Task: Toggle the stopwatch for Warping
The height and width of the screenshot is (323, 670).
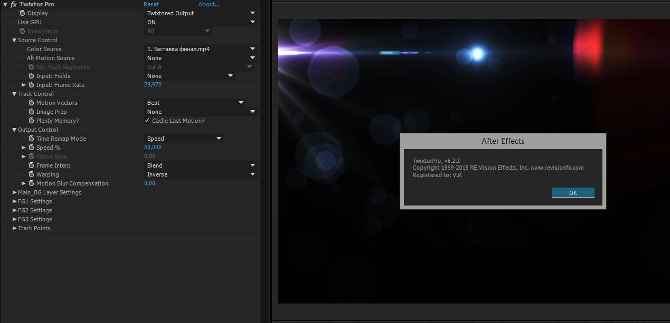Action: (x=31, y=174)
